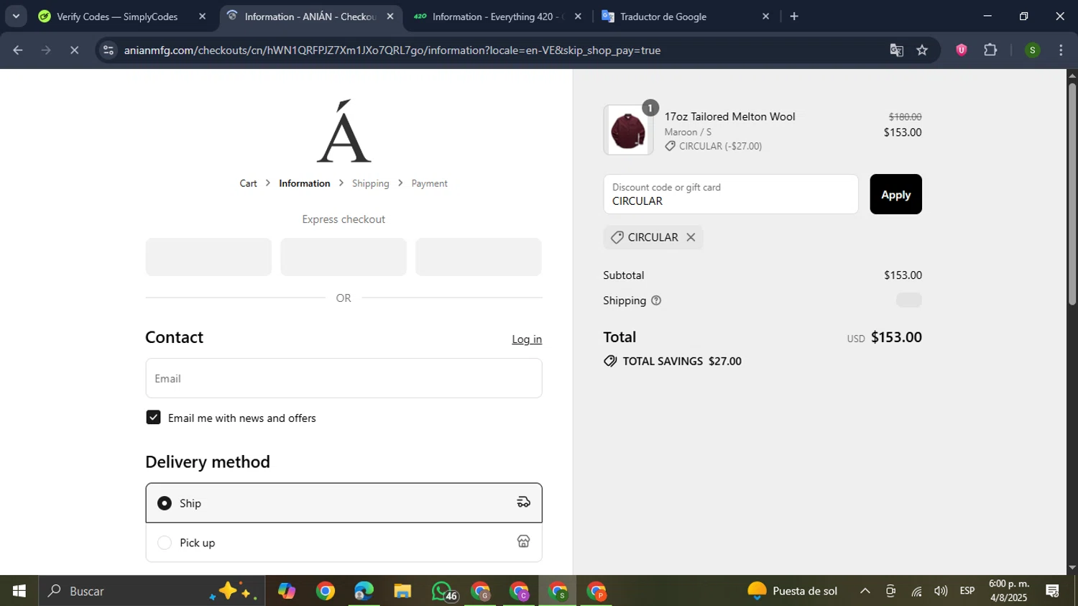Viewport: 1078px width, 606px height.
Task: Click the address bar URL
Action: pyautogui.click(x=392, y=50)
